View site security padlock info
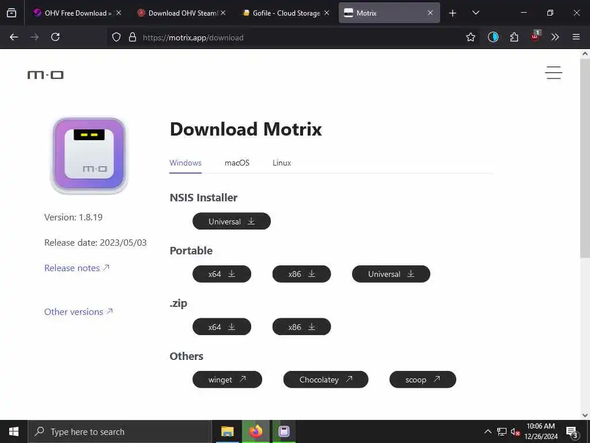 click(x=132, y=37)
